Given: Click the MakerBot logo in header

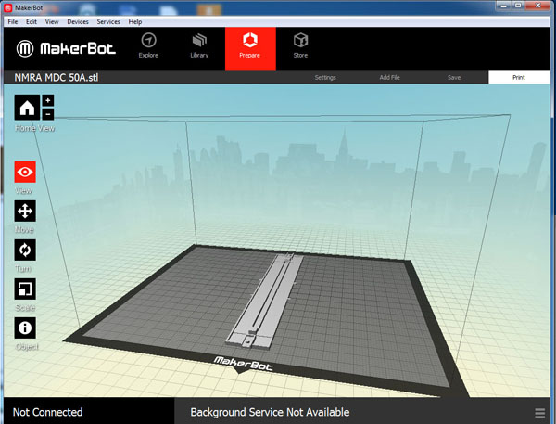Looking at the screenshot, I should [x=66, y=48].
